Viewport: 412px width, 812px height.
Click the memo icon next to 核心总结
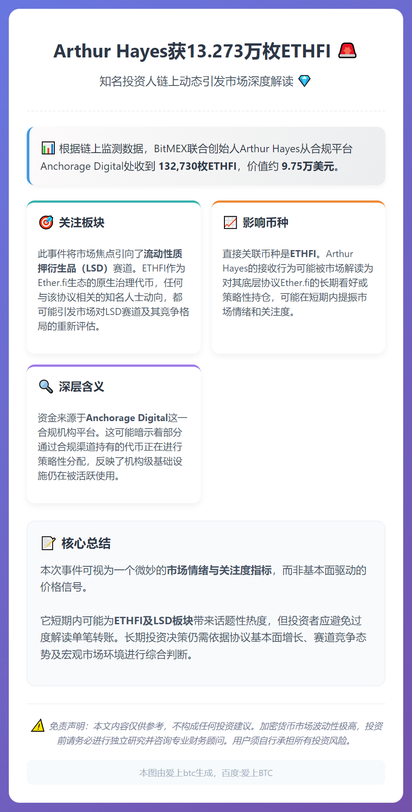click(x=48, y=543)
